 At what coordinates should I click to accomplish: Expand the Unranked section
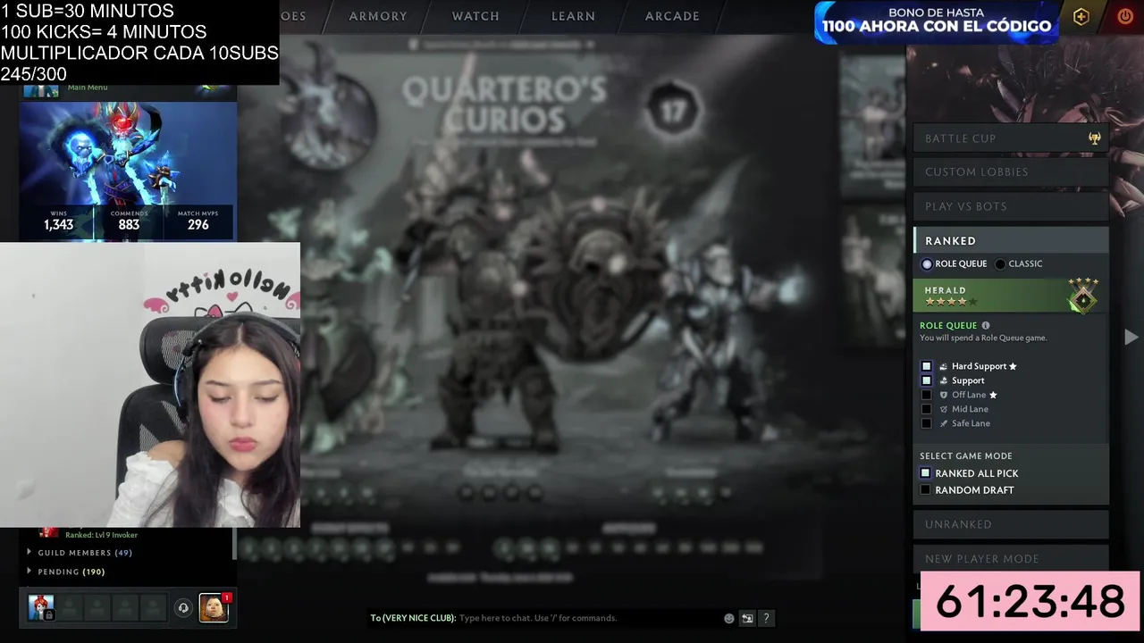point(1011,524)
